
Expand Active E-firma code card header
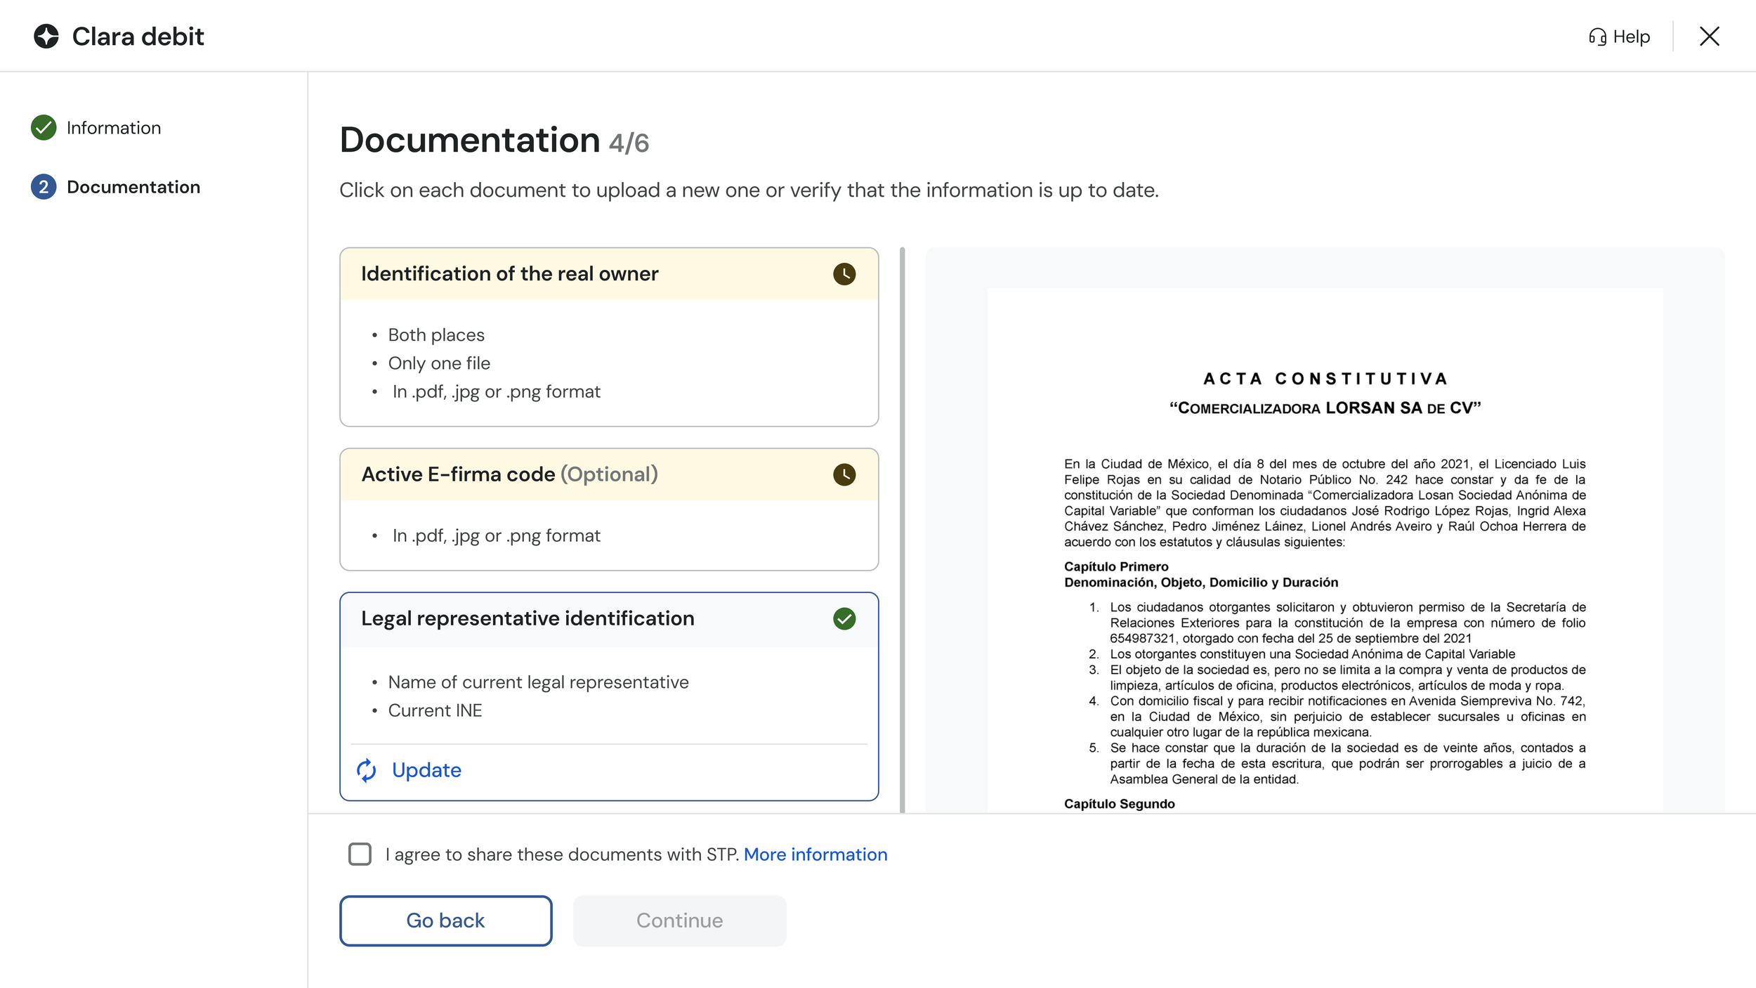click(x=509, y=474)
